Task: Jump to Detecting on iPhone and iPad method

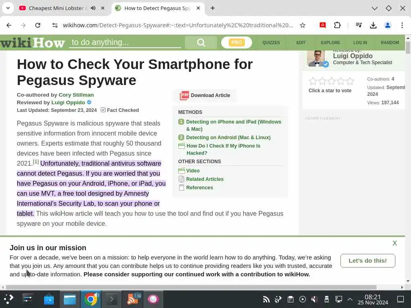Action: pyautogui.click(x=234, y=125)
